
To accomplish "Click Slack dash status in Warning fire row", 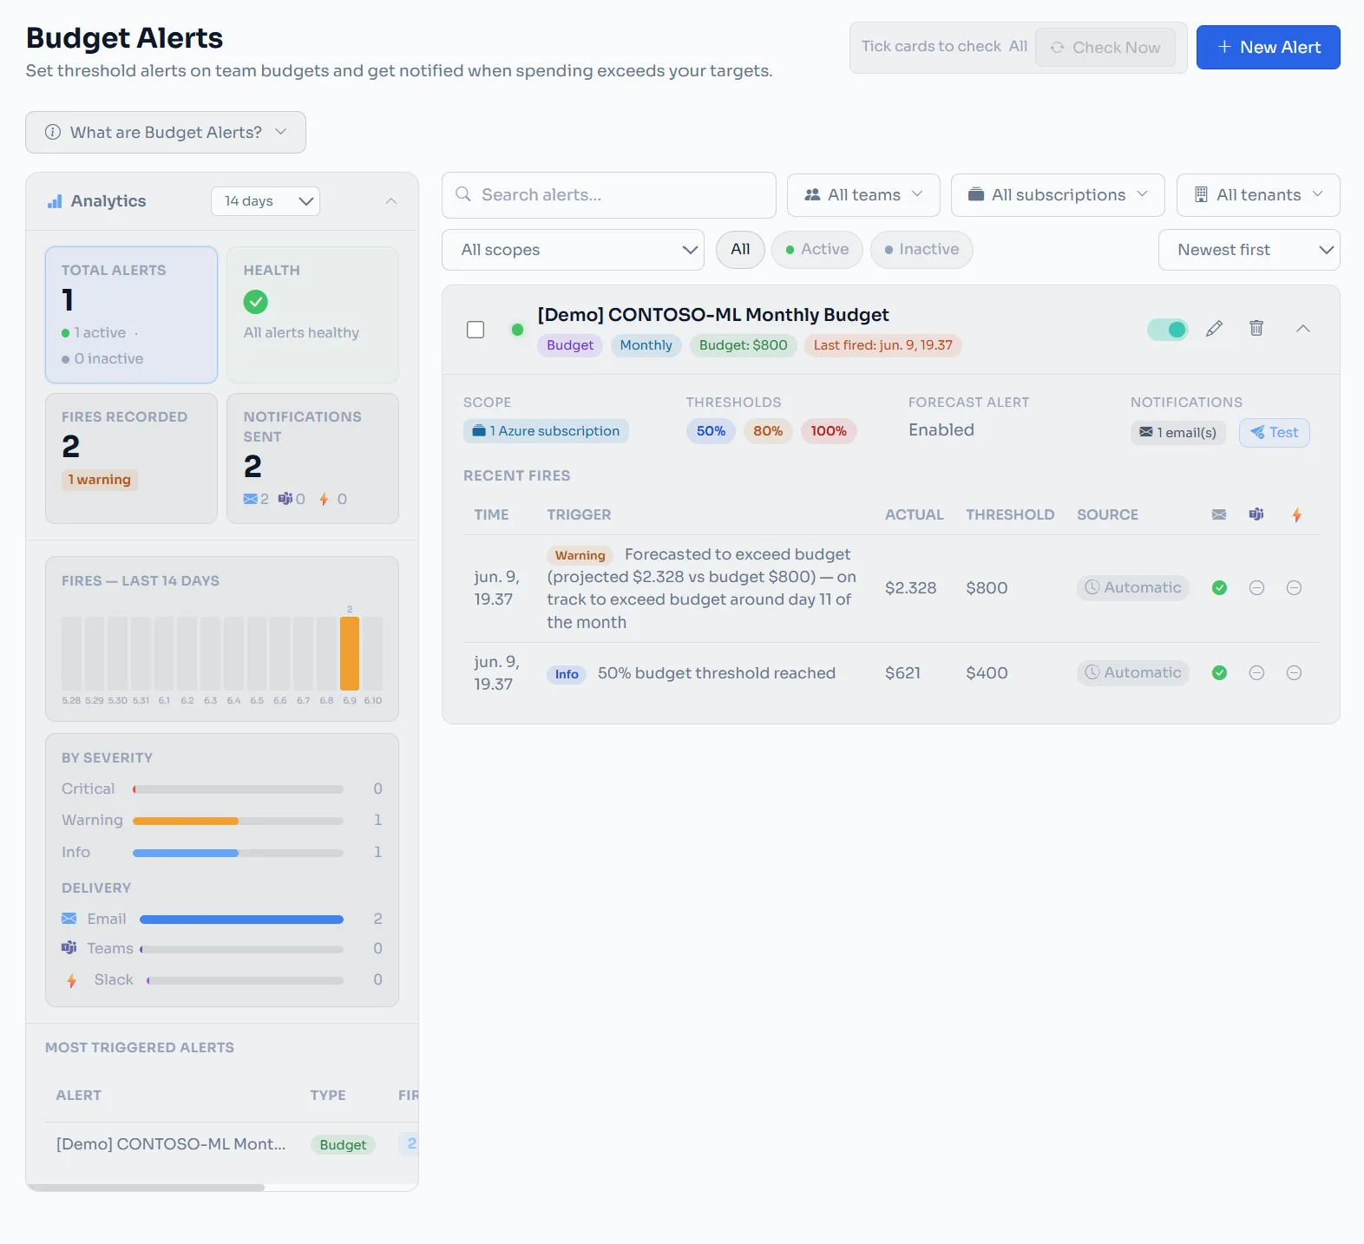I will [x=1294, y=588].
